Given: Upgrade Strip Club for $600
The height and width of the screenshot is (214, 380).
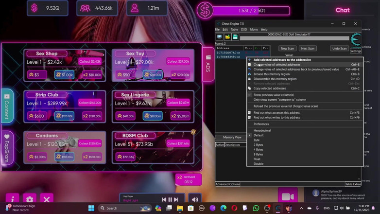Looking at the screenshot, I should point(37,116).
